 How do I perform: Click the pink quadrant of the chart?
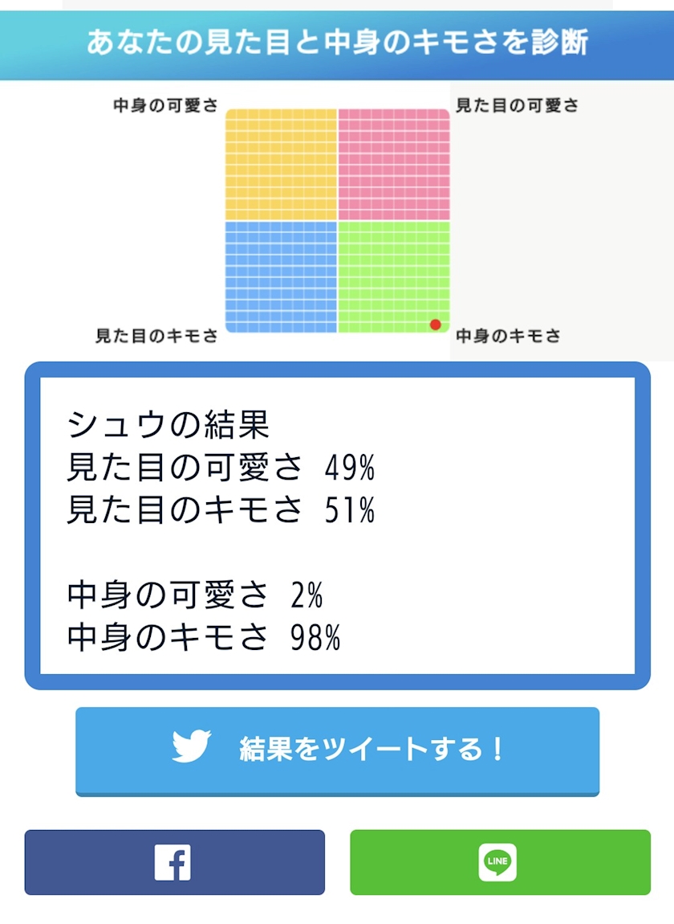pos(394,165)
